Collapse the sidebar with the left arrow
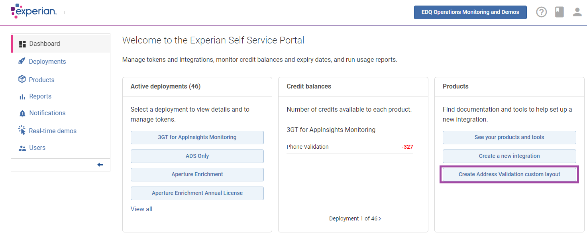The width and height of the screenshot is (587, 238). 100,165
